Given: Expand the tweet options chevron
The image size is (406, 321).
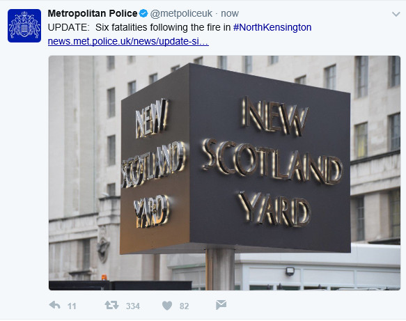Looking at the screenshot, I should pyautogui.click(x=396, y=14).
